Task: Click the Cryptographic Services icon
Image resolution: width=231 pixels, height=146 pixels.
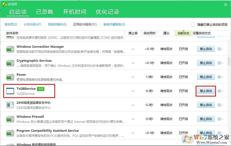Action: tap(10, 63)
